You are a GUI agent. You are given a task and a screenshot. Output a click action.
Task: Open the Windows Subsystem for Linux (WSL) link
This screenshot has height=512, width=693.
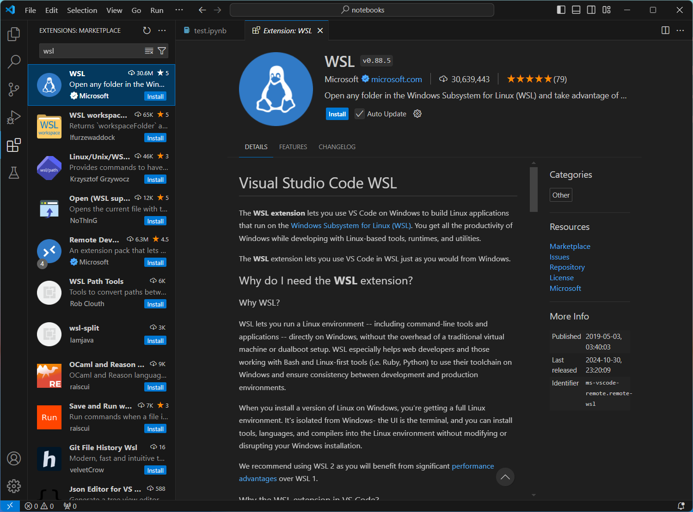(351, 226)
